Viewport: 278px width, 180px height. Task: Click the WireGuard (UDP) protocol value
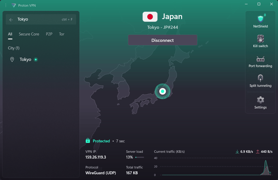point(101,173)
